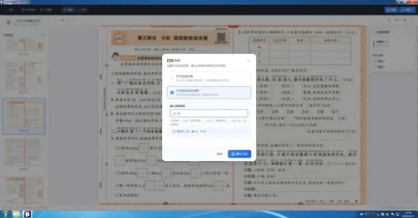Switch to the PDF helper app taskbar icon
This screenshot has width=418, height=218.
(x=27, y=214)
